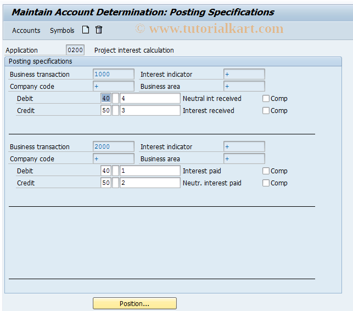Click Debit posting key 40 under transaction 1000
The width and height of the screenshot is (353, 311).
[x=106, y=98]
